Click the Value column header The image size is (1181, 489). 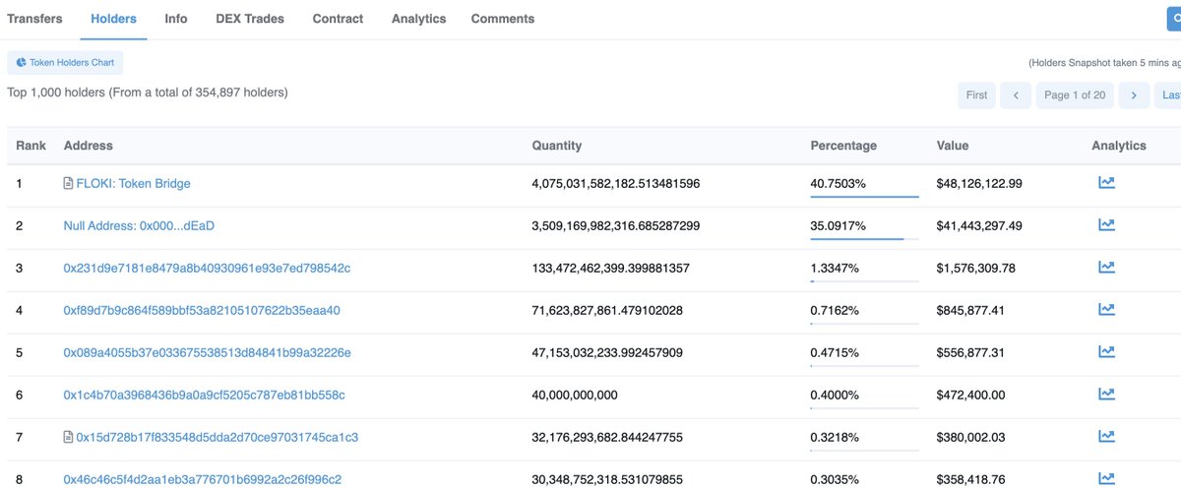953,146
